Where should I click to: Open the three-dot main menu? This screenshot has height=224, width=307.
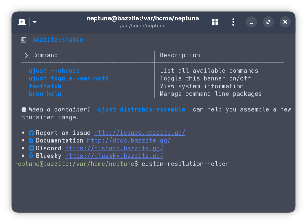233,22
